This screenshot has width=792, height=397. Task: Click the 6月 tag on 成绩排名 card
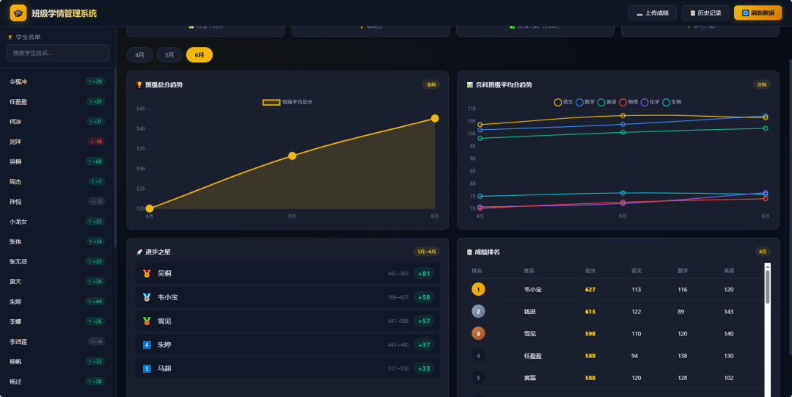[x=763, y=252]
